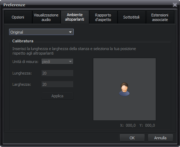Click the X coordinate readout

click(x=128, y=125)
